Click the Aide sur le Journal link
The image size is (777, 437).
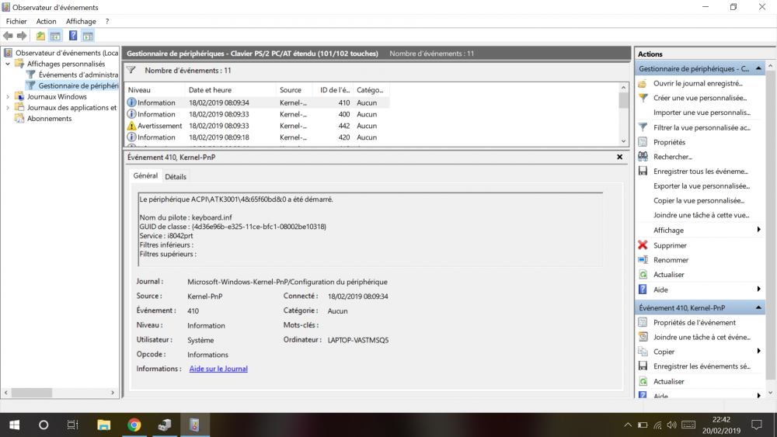click(218, 369)
